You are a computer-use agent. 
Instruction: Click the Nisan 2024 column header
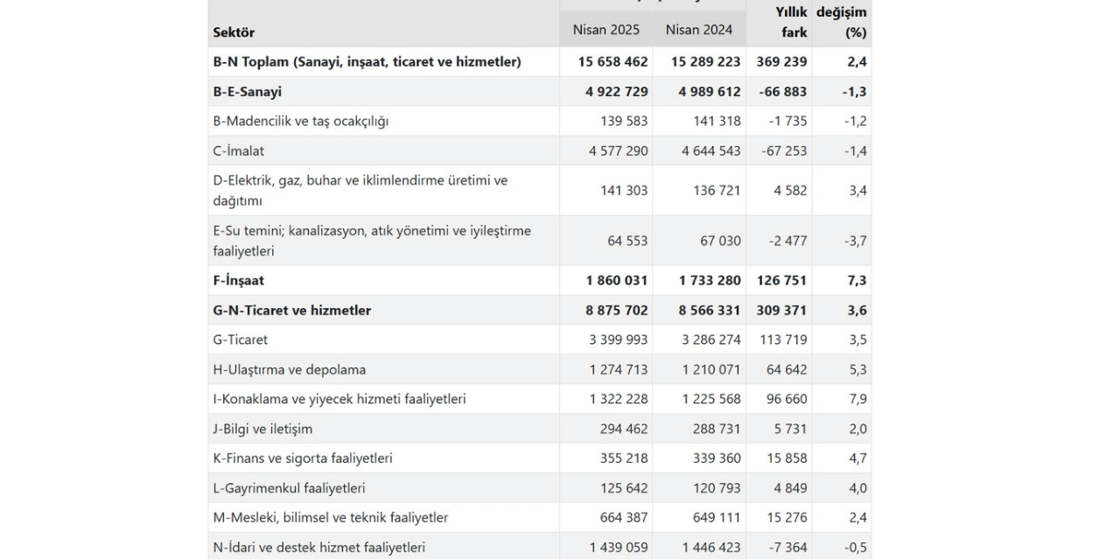click(x=699, y=30)
